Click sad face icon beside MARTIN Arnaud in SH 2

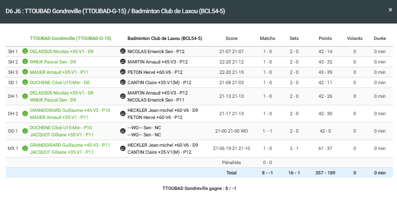click(x=123, y=62)
